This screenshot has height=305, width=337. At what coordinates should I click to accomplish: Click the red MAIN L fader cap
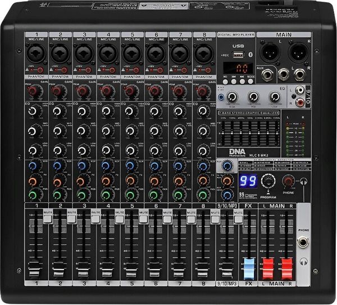pos(268,266)
